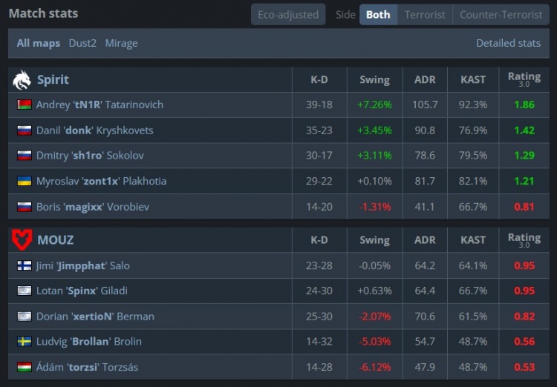The width and height of the screenshot is (557, 387).
Task: Click the Rating 3.0 header in Spirit table
Action: (524, 79)
